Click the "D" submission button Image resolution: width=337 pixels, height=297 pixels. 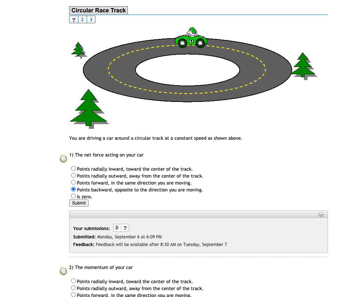(116, 228)
